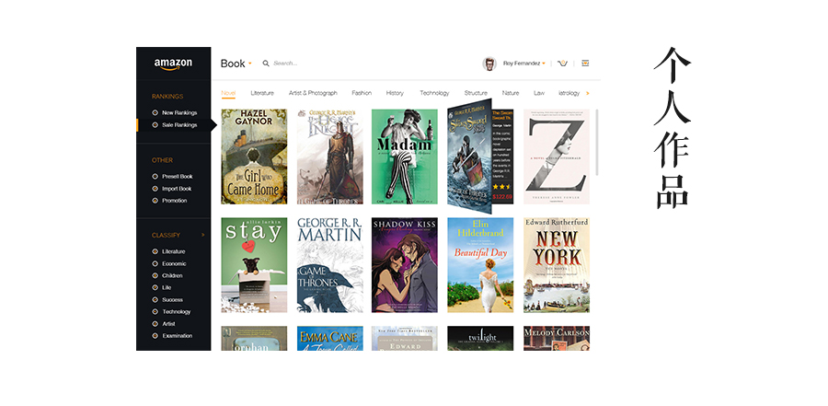Click the search magnifier icon
This screenshot has width=828, height=406.
[x=266, y=64]
